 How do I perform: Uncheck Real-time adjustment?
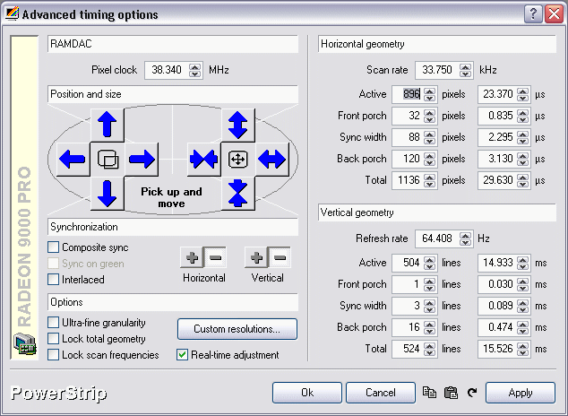[x=183, y=355]
